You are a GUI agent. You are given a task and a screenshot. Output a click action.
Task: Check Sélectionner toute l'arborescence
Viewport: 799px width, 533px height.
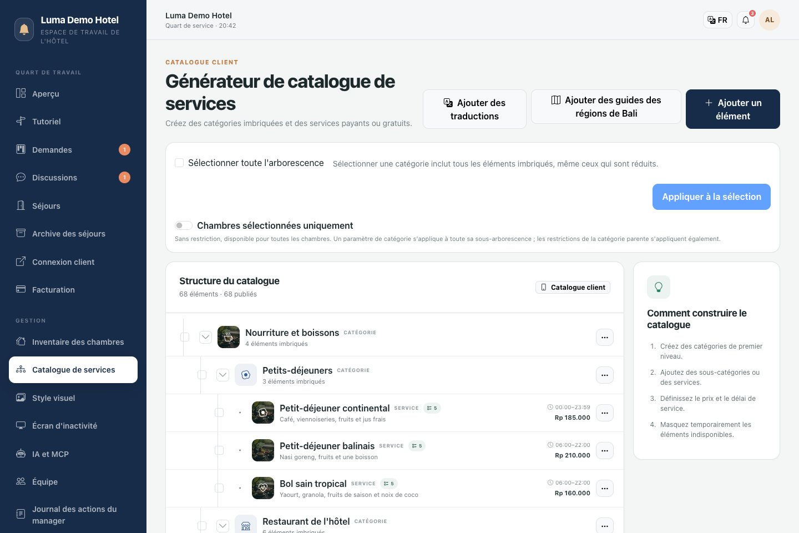[x=179, y=163]
